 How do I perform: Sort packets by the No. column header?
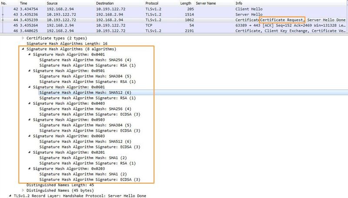(x=4, y=3)
